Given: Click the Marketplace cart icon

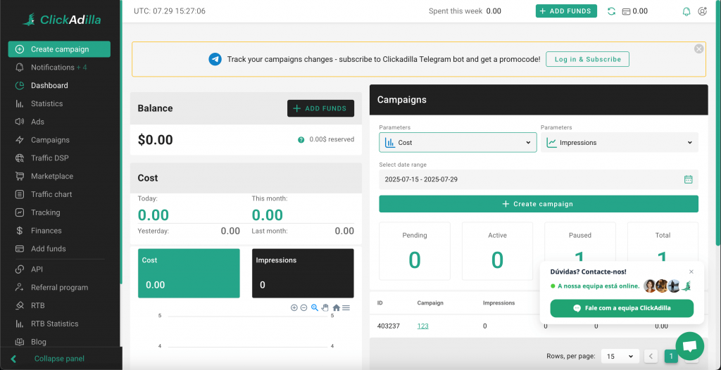Looking at the screenshot, I should point(19,176).
